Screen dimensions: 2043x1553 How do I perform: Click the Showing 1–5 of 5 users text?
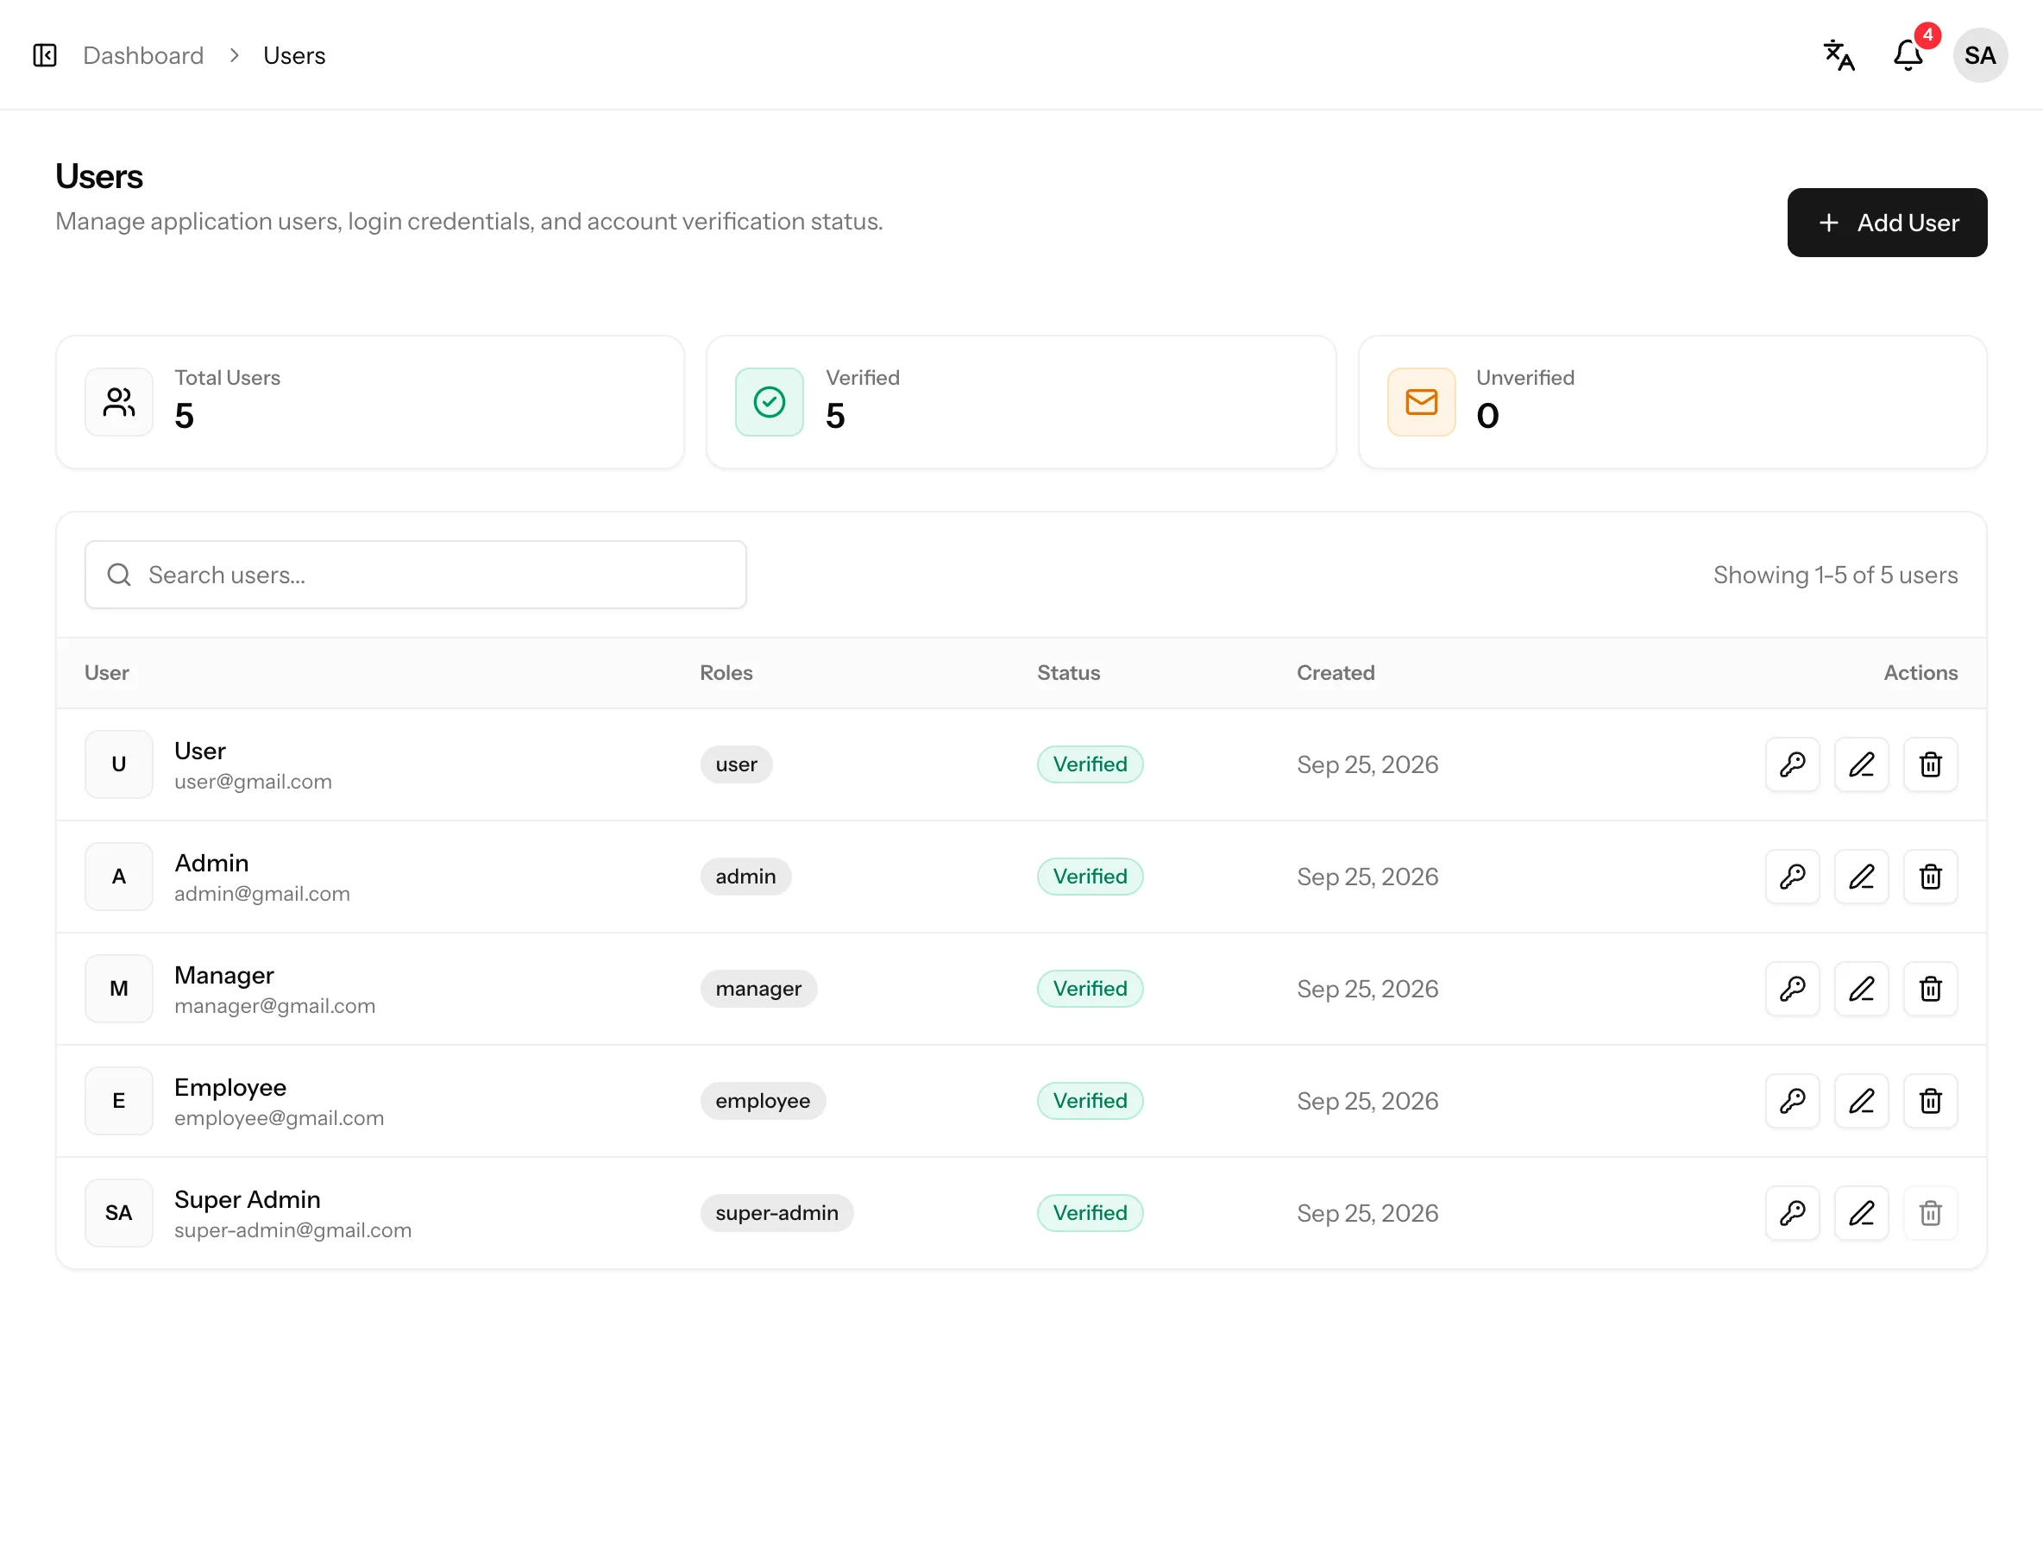[x=1835, y=575]
